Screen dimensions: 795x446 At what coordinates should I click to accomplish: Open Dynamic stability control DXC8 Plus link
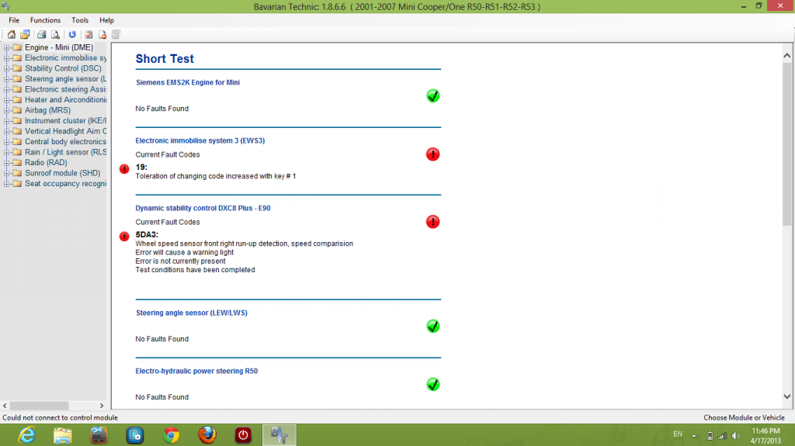tap(203, 208)
